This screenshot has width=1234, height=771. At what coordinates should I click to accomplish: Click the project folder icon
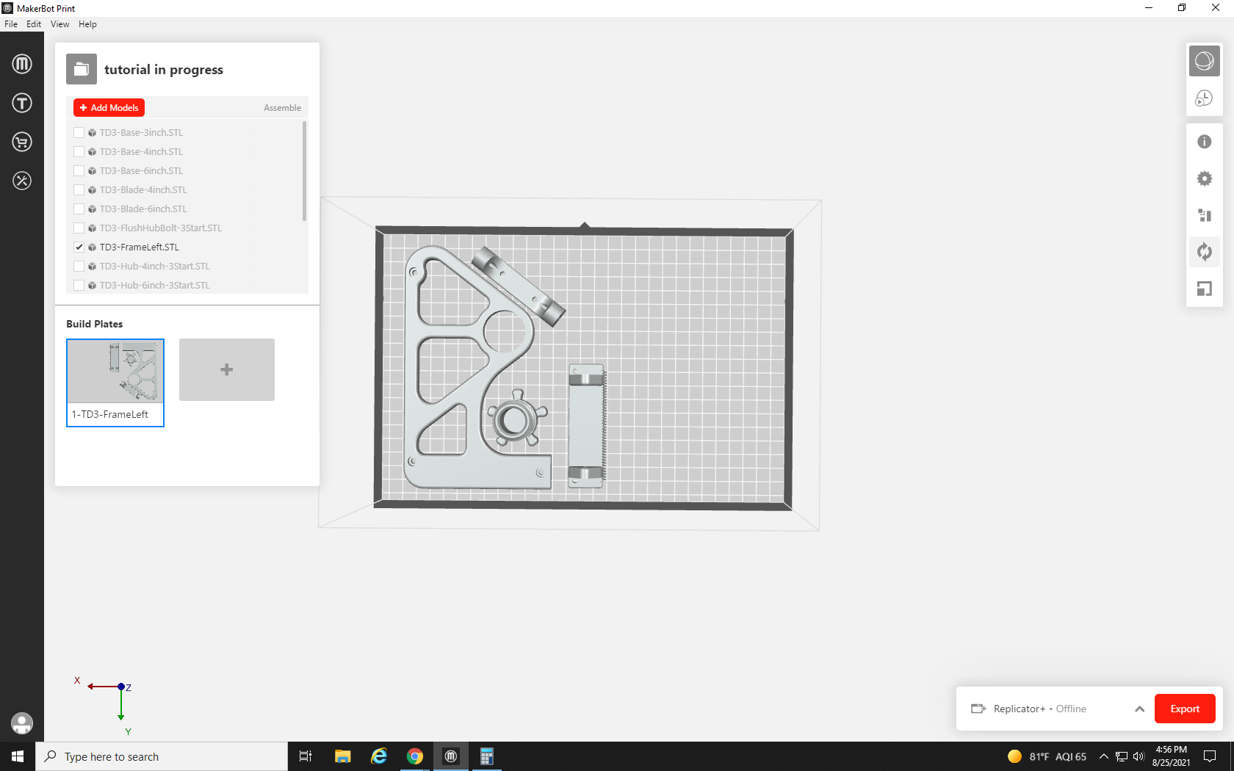[x=82, y=70]
